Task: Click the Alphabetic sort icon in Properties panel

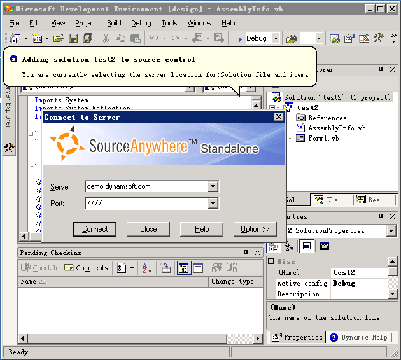Action: tap(289, 246)
